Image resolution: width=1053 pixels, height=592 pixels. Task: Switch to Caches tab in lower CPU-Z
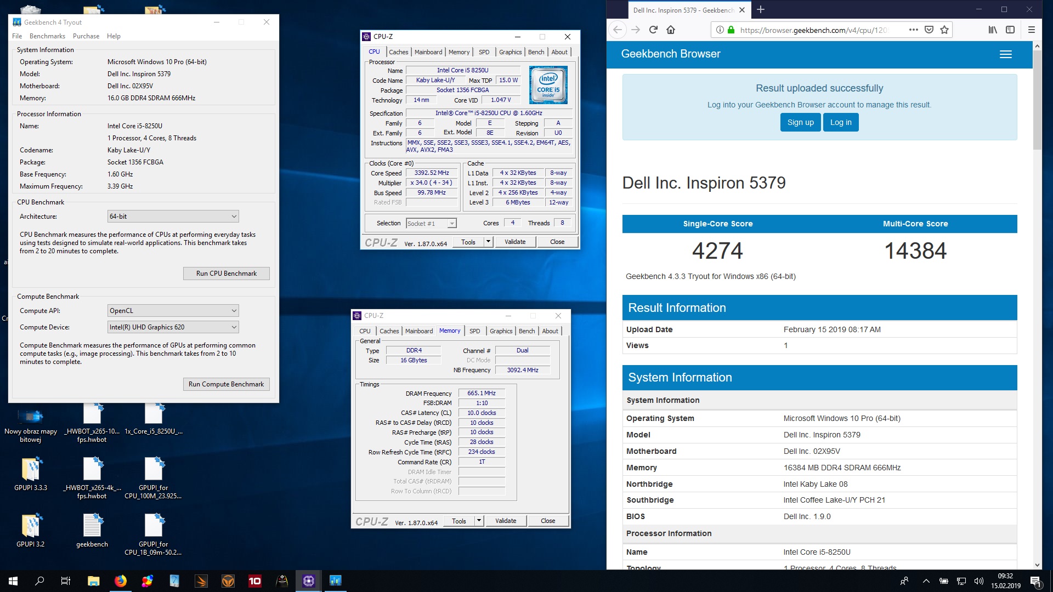(x=389, y=331)
